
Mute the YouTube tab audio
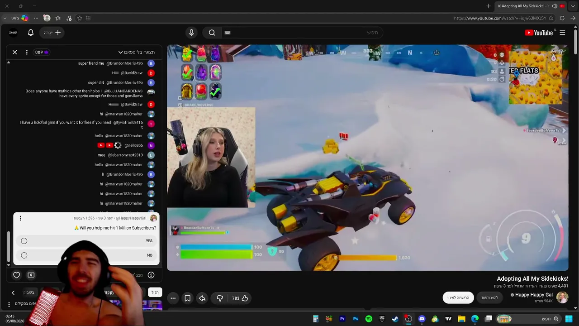(x=555, y=6)
